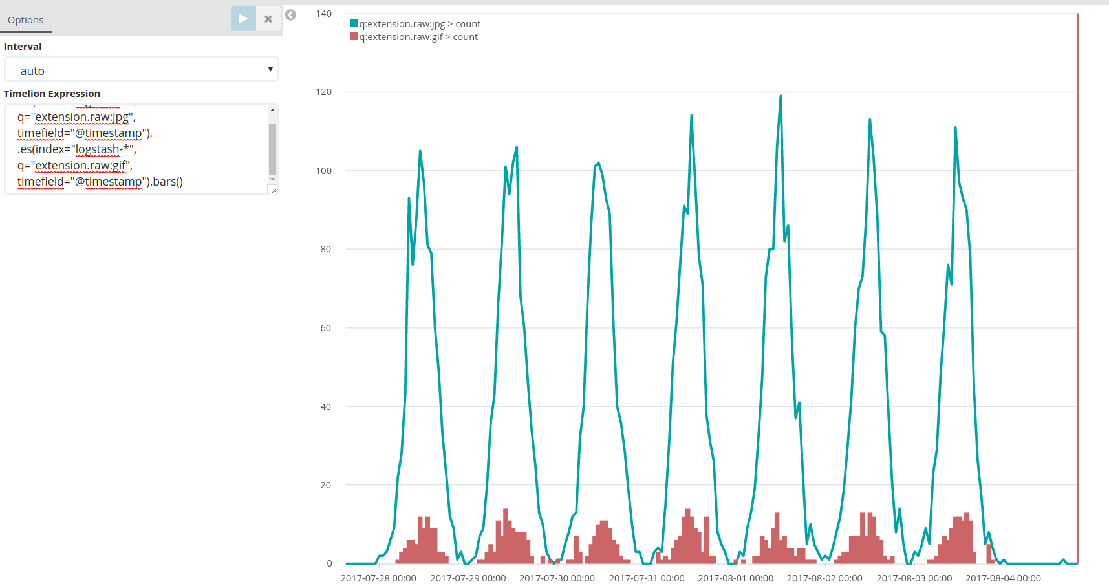Click the red gif legend color swatch
Viewport: 1109px width, 586px height.
click(354, 36)
